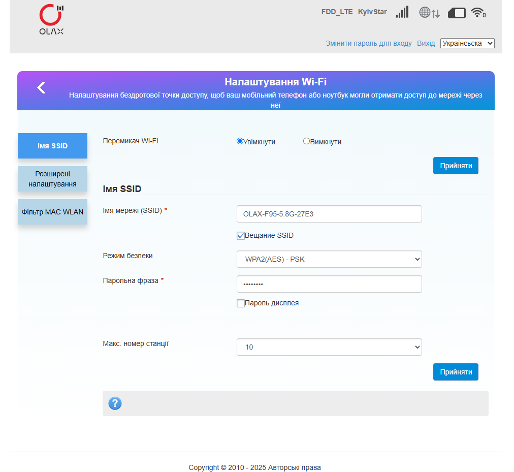Expand the WPA2(AES) - PSK security dropdown

(329, 259)
